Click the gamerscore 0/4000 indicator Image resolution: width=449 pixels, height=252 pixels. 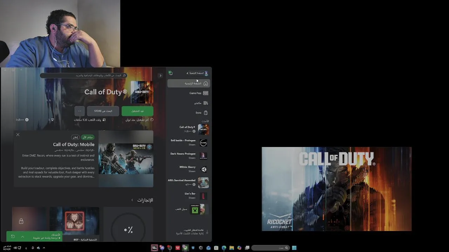pos(22,120)
